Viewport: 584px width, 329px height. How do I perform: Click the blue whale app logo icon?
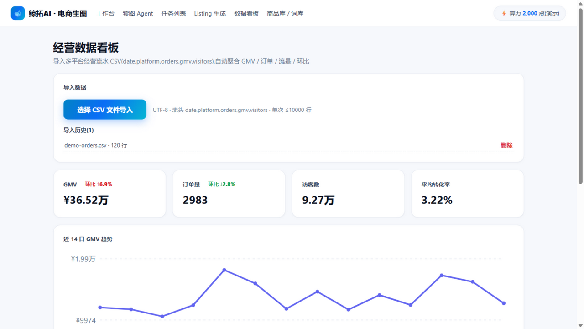click(x=18, y=13)
